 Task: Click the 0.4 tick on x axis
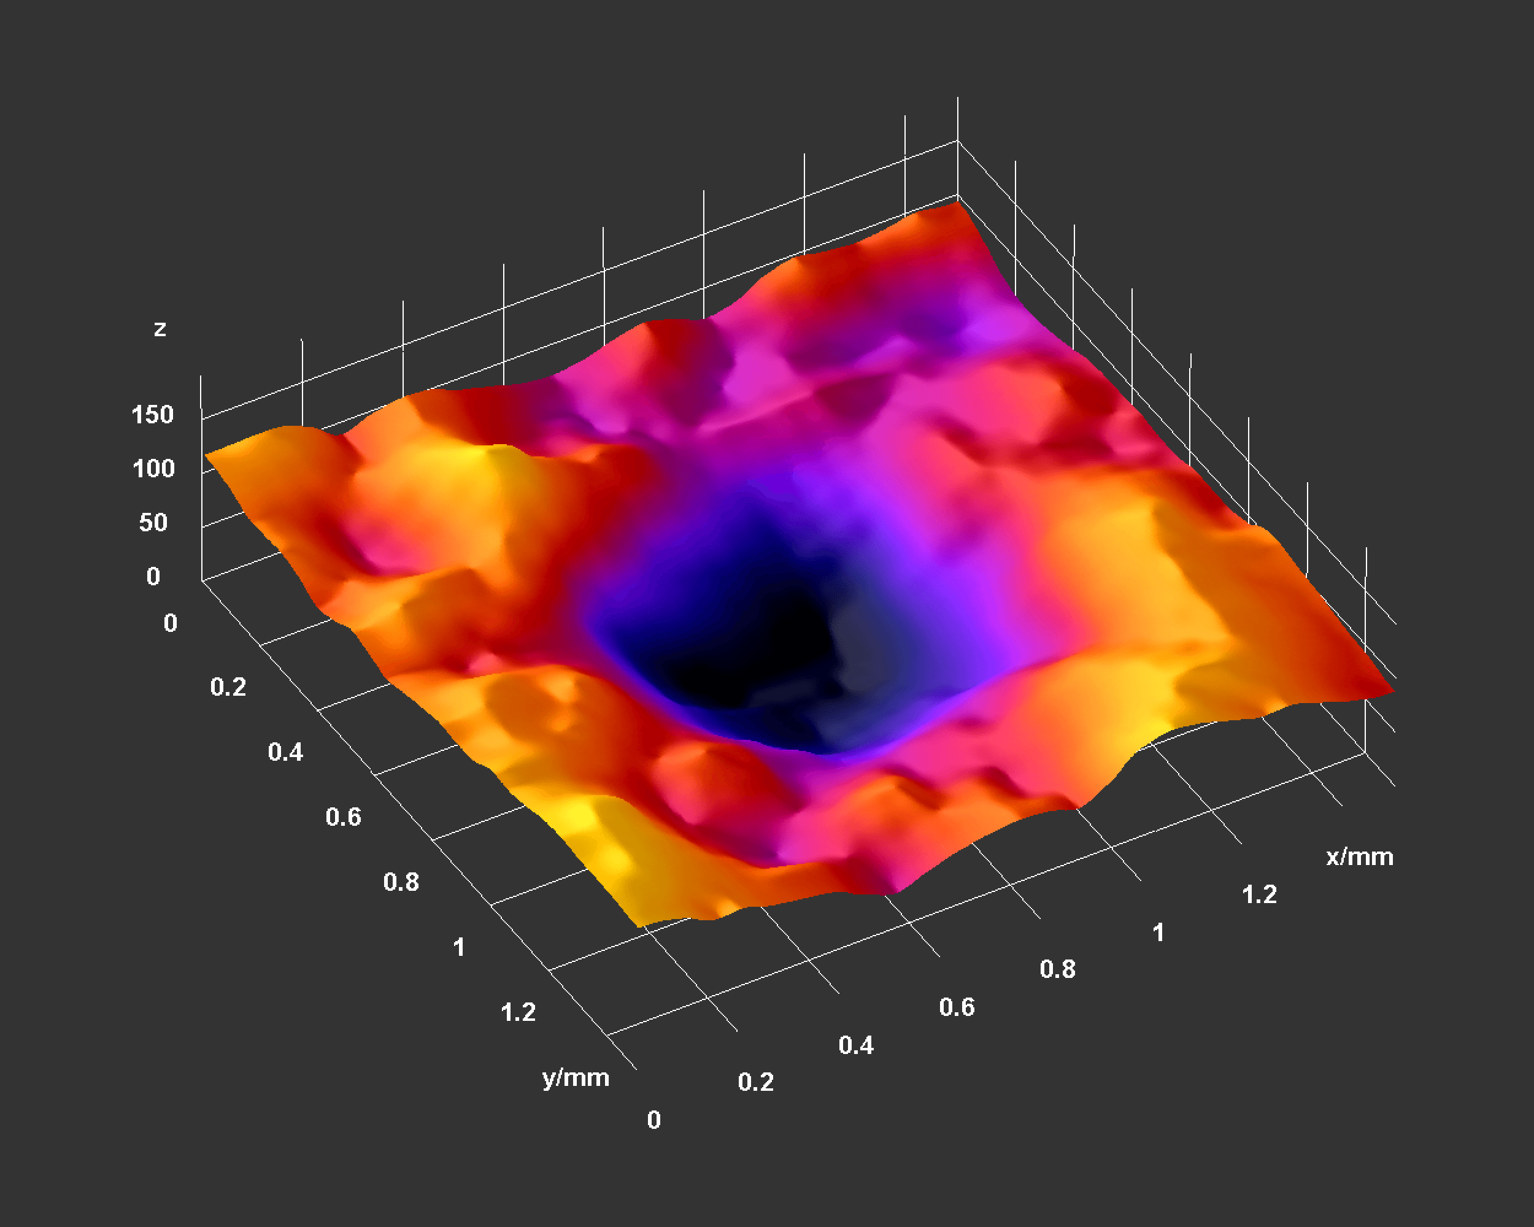click(855, 1045)
